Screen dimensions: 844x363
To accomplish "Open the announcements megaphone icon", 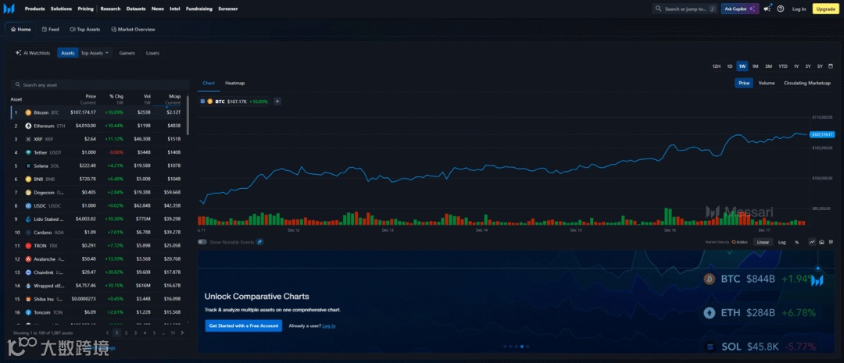I will pyautogui.click(x=767, y=9).
